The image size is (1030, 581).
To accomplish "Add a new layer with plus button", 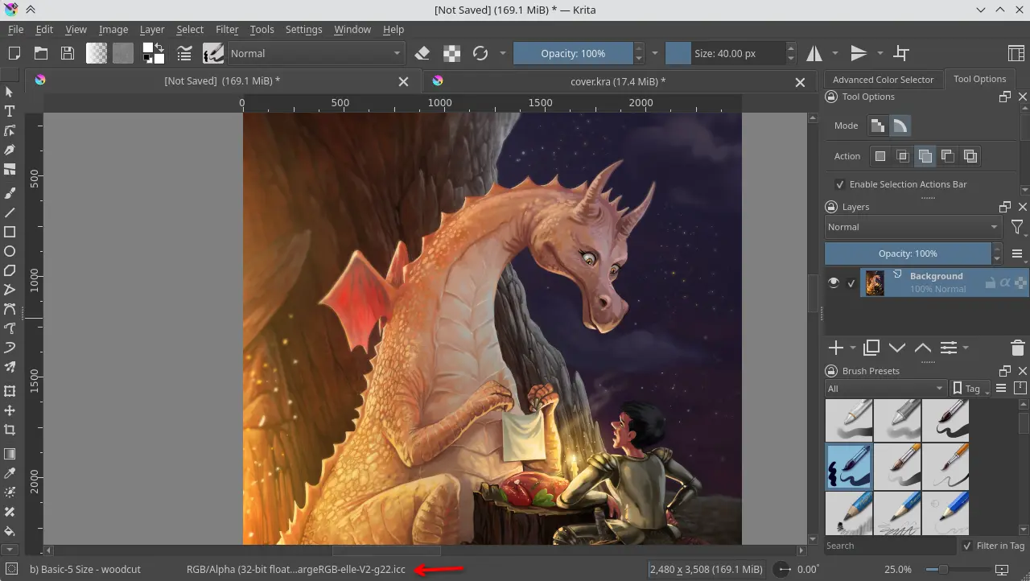I will pos(836,348).
